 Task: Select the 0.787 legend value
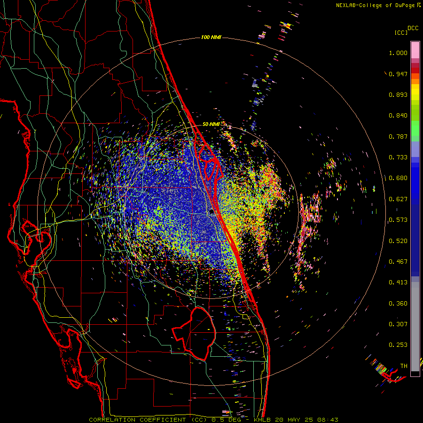tap(398, 136)
